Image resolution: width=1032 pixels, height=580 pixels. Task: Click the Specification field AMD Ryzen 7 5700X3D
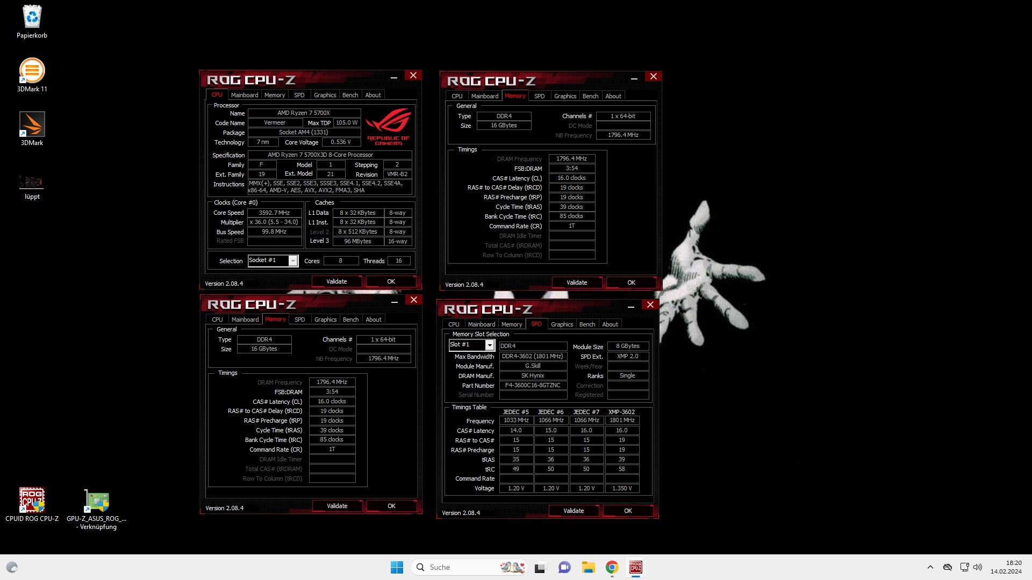pos(329,155)
